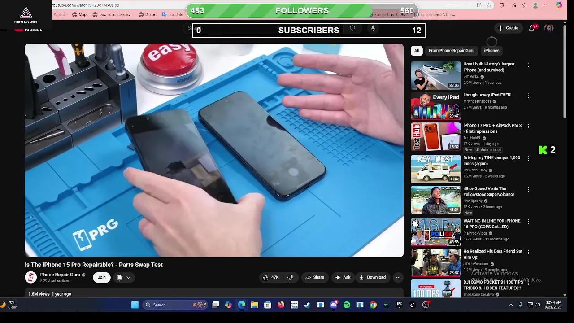The width and height of the screenshot is (574, 323).
Task: Show hidden system tray icons chevron
Action: coord(511,305)
